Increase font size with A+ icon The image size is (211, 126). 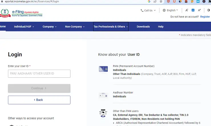tap(199, 10)
